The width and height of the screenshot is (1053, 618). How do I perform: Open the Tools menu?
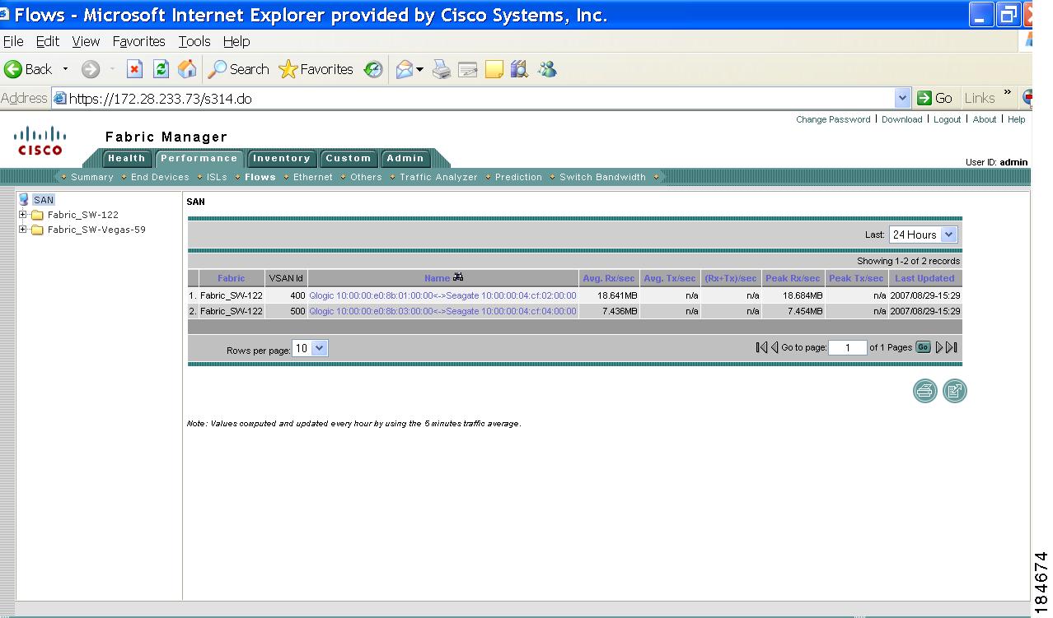tap(194, 41)
